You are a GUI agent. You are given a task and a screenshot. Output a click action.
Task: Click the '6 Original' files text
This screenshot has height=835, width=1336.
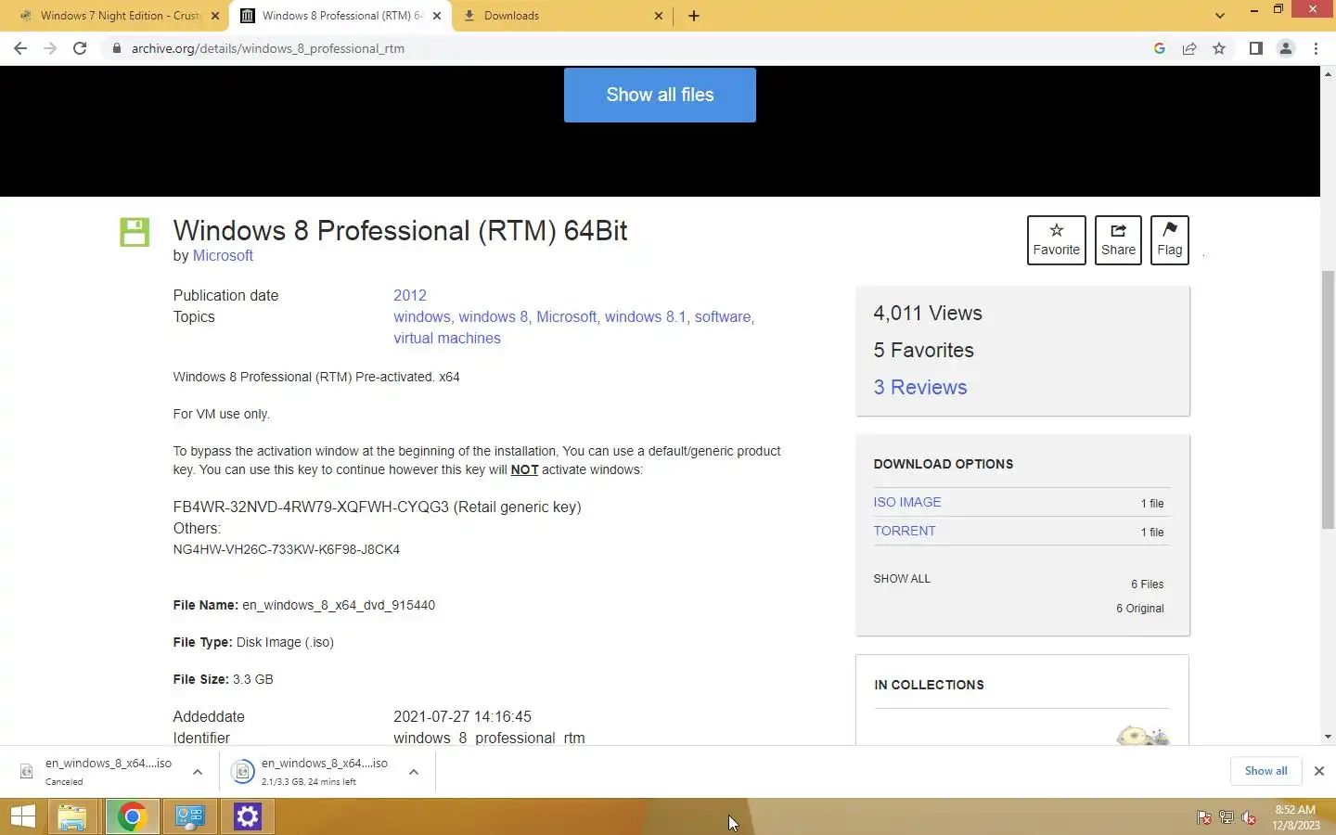click(1140, 609)
